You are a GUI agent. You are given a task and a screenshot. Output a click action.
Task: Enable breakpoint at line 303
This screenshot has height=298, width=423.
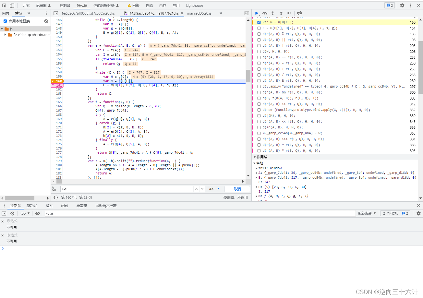pos(259,98)
